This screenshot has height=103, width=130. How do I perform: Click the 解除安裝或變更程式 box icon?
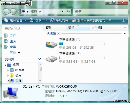[74, 20]
